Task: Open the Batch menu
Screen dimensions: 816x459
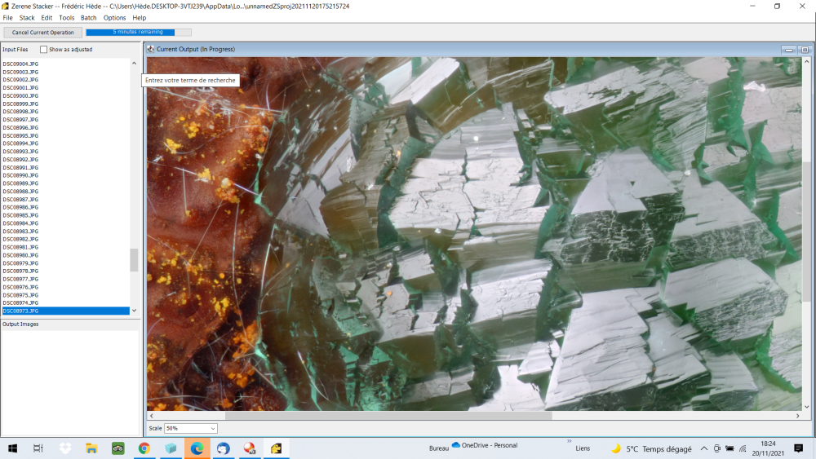Action: coord(88,17)
